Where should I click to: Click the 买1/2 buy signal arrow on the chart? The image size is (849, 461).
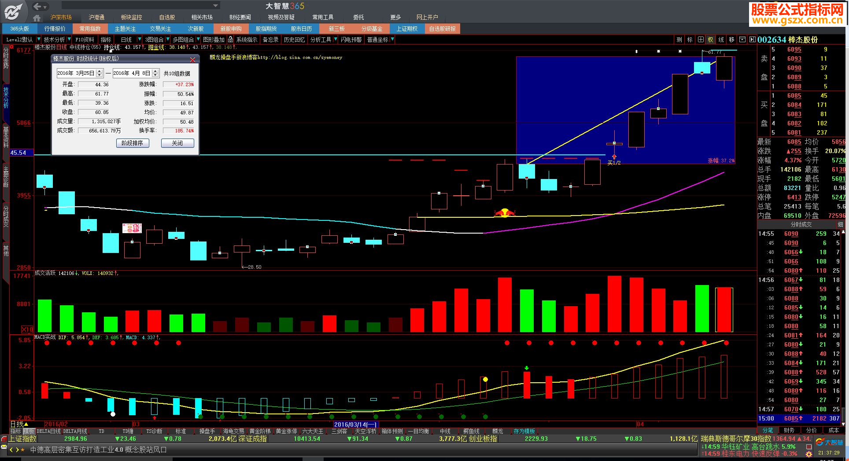[x=614, y=157]
